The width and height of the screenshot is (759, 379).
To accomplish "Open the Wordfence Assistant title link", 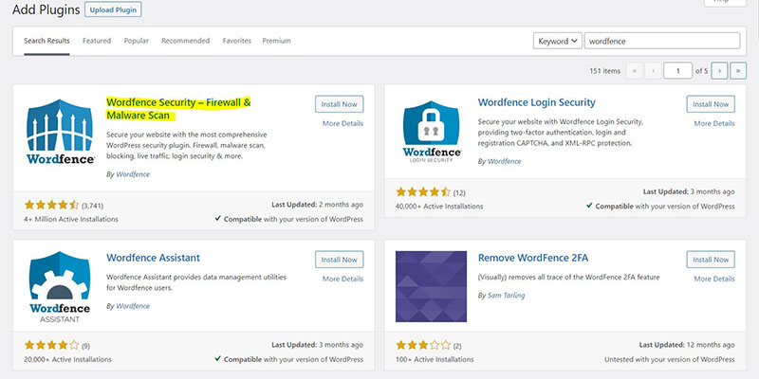I will tap(153, 258).
